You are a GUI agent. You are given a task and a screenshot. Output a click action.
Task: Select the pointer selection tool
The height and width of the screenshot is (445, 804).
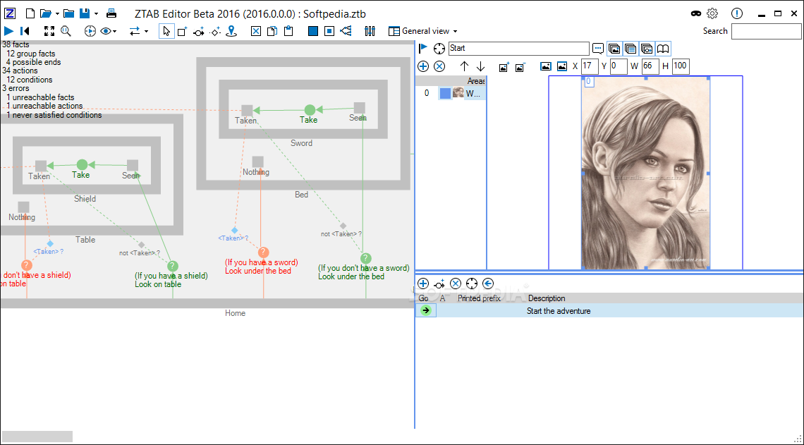pos(166,31)
